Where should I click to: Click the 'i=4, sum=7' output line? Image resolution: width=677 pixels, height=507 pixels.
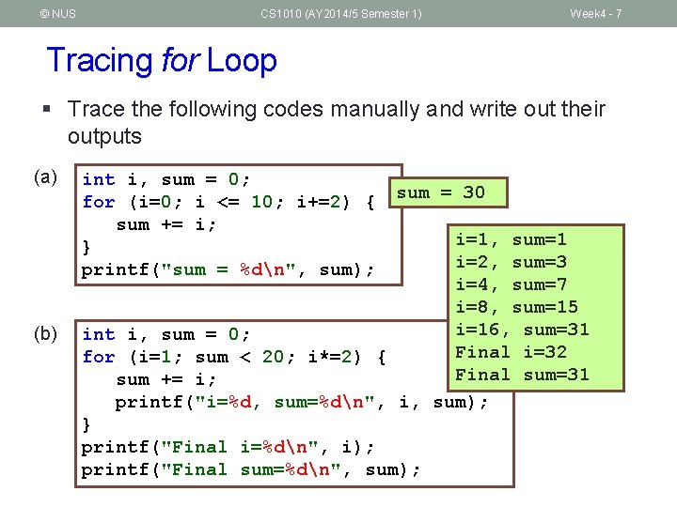coord(512,285)
